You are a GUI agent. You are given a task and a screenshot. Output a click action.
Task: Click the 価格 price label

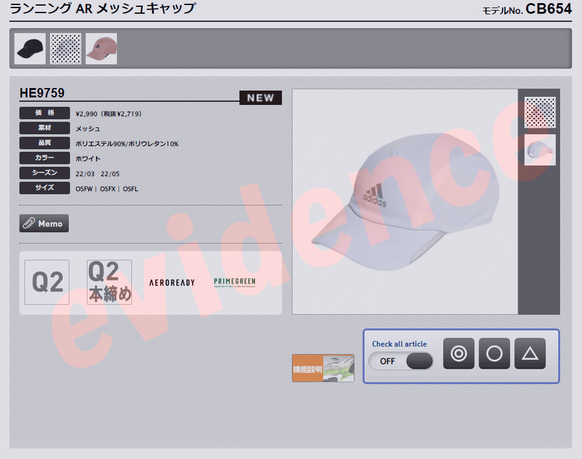44,112
